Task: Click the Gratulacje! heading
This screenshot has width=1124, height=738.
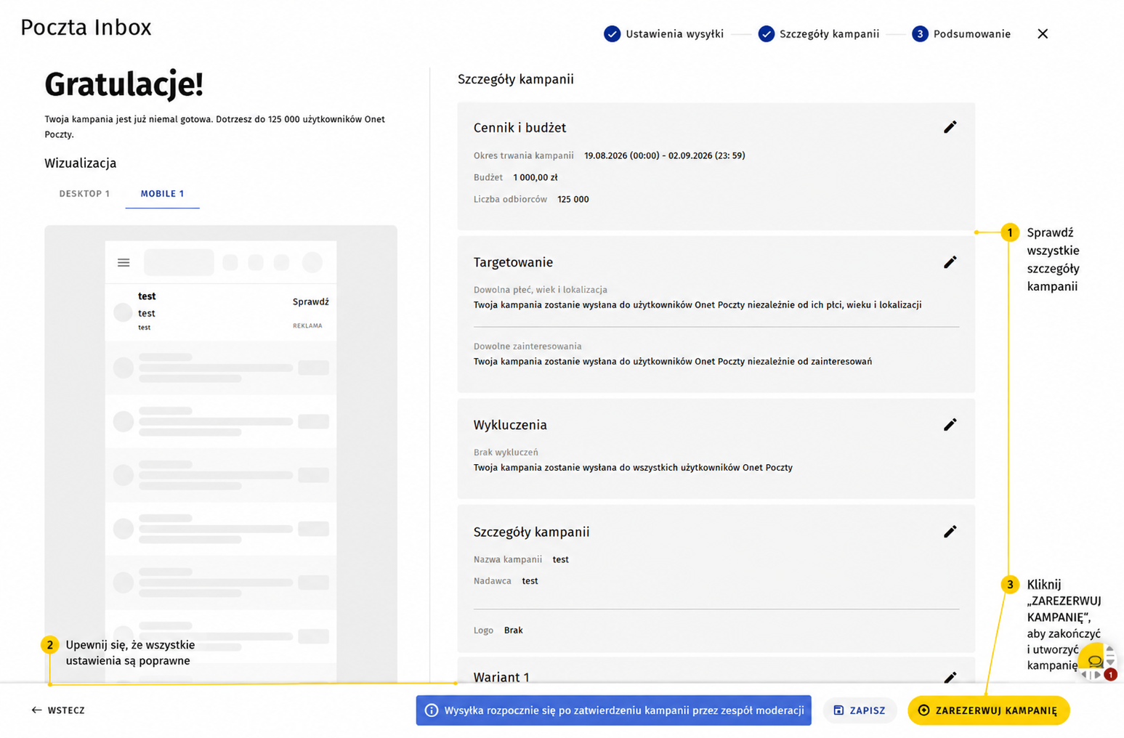Action: click(124, 84)
